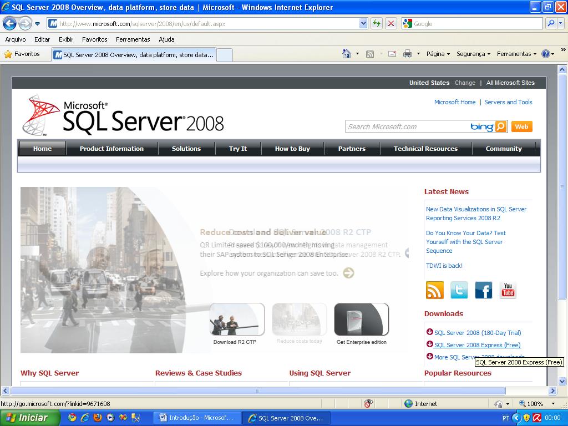This screenshot has height=426, width=568.
Task: Click the Refresh page icon
Action: 377,23
